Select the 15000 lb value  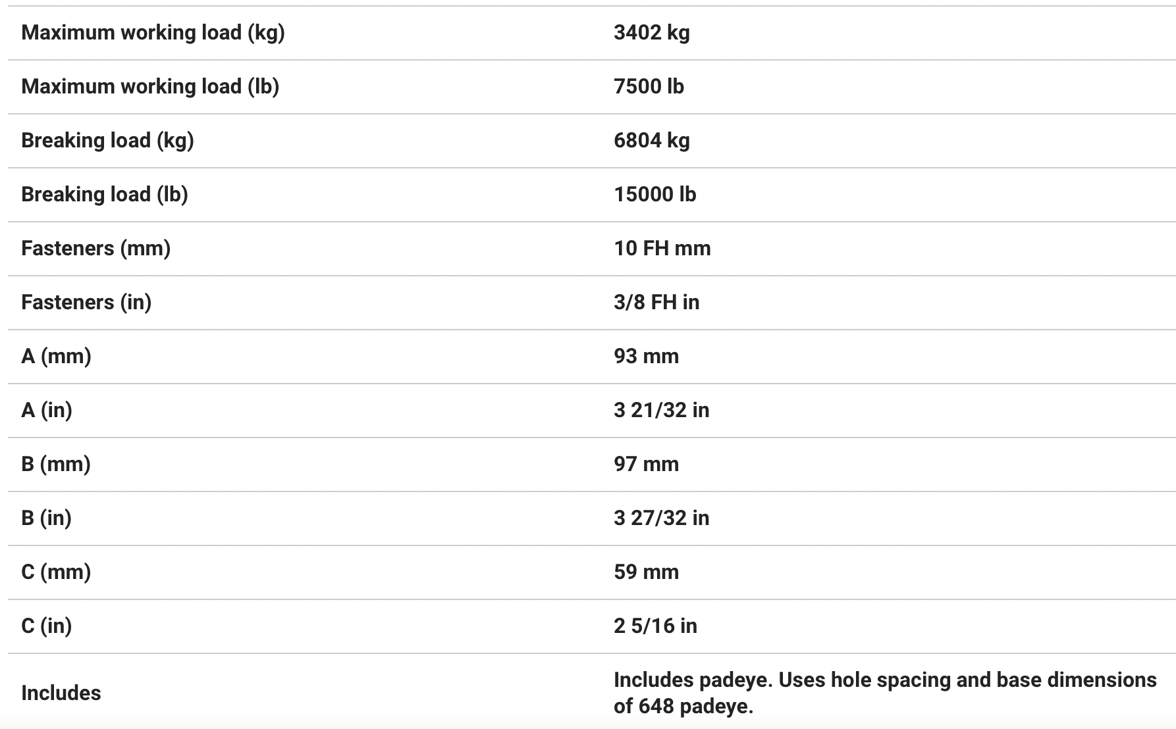(655, 195)
